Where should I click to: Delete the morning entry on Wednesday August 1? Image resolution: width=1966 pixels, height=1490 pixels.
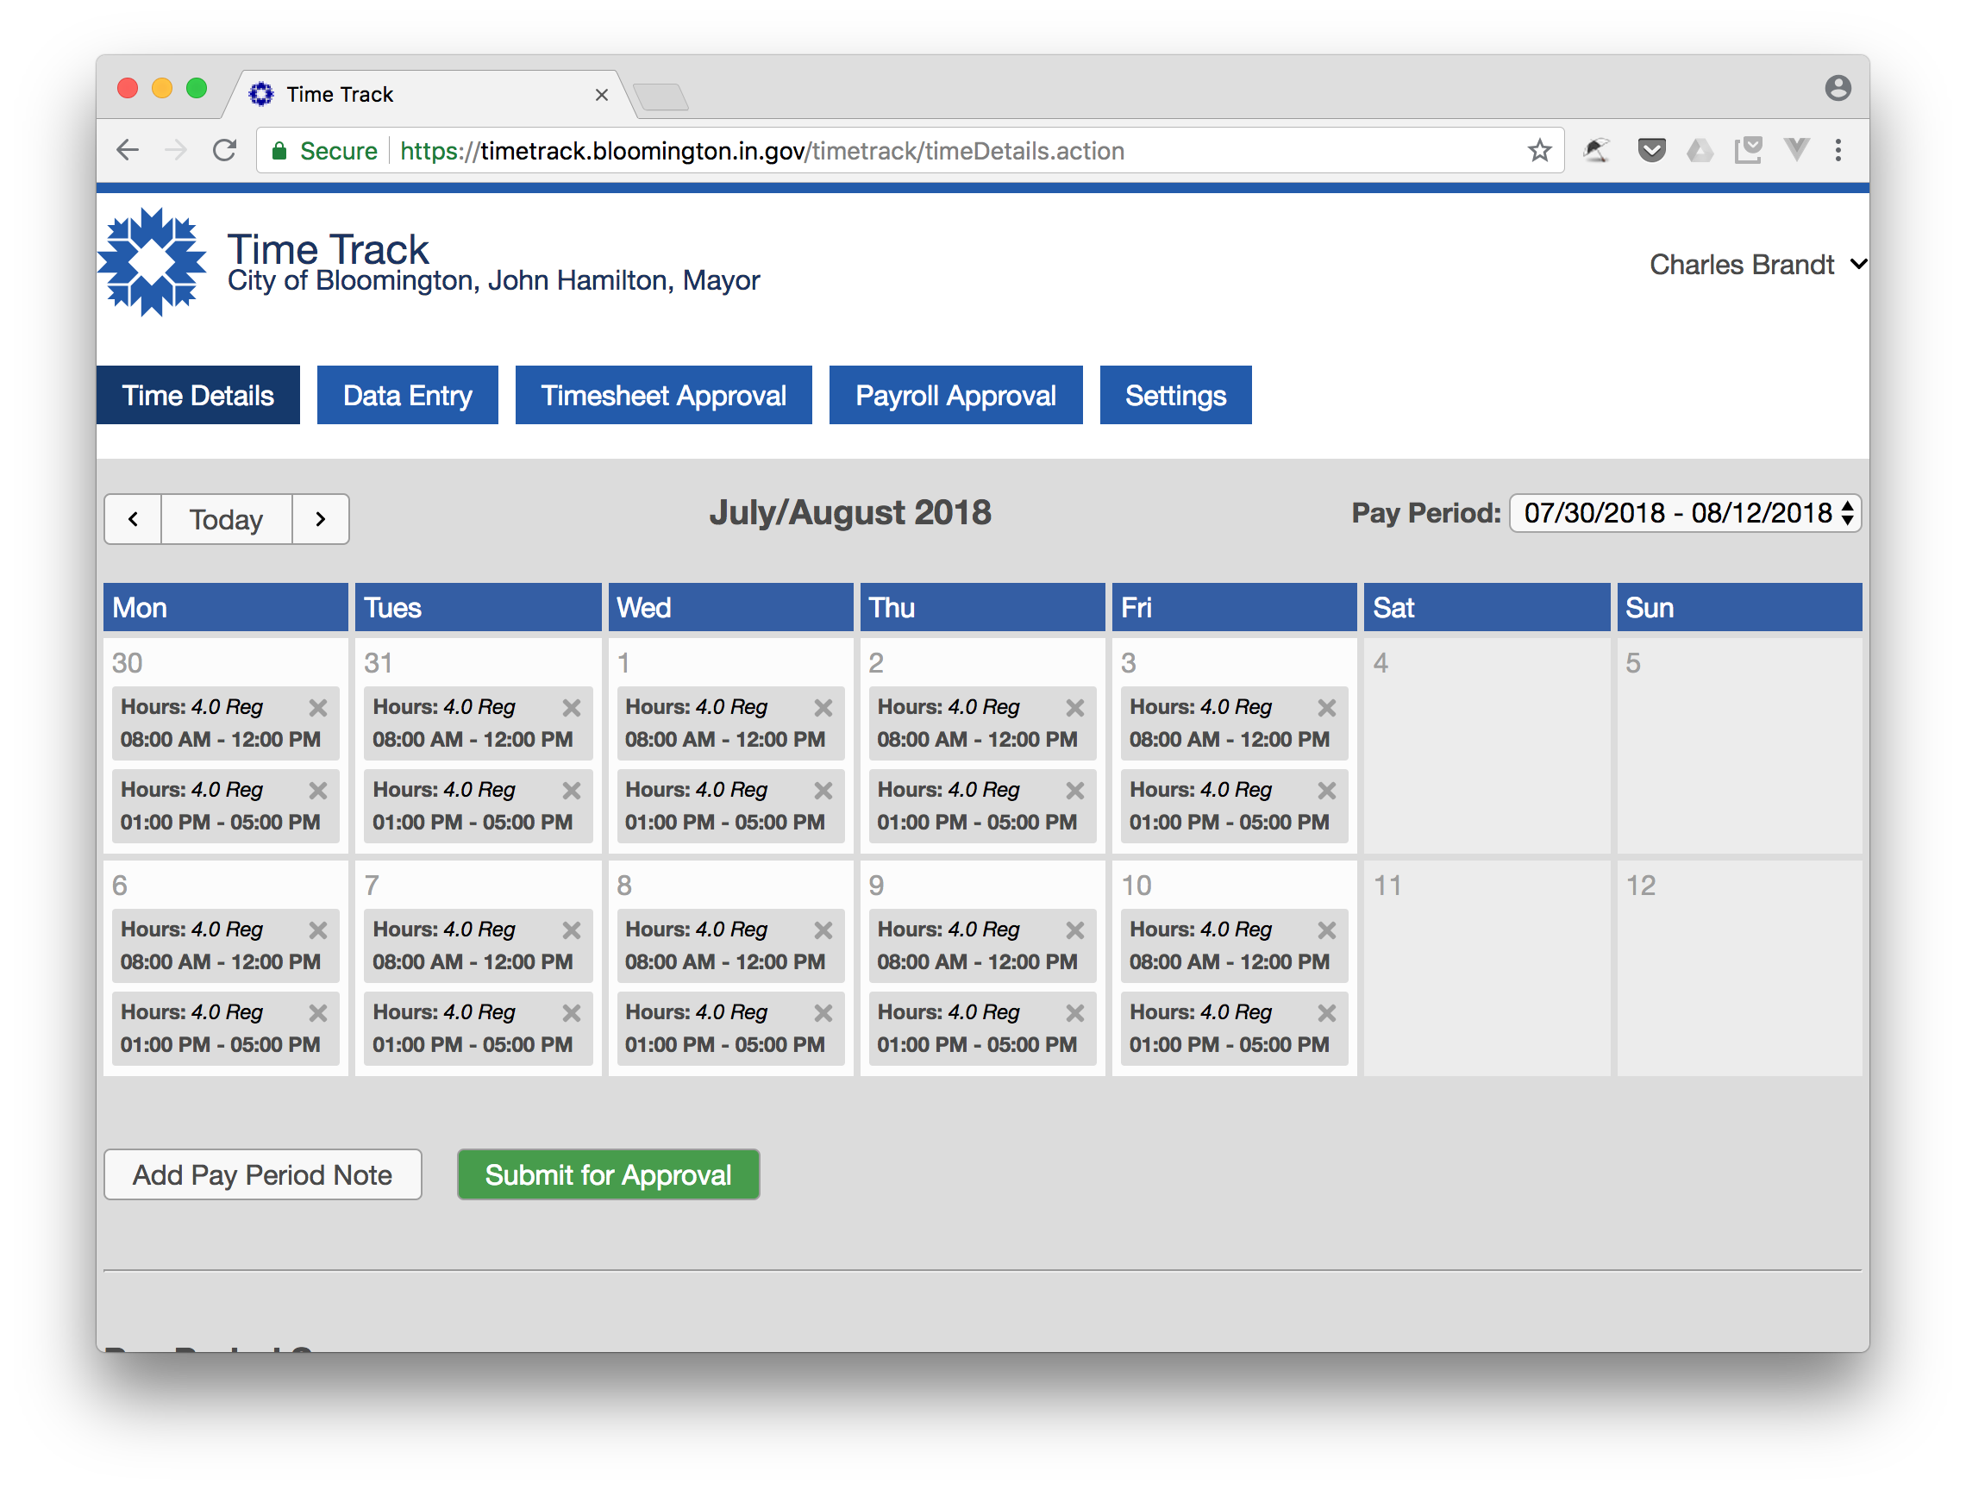822,708
